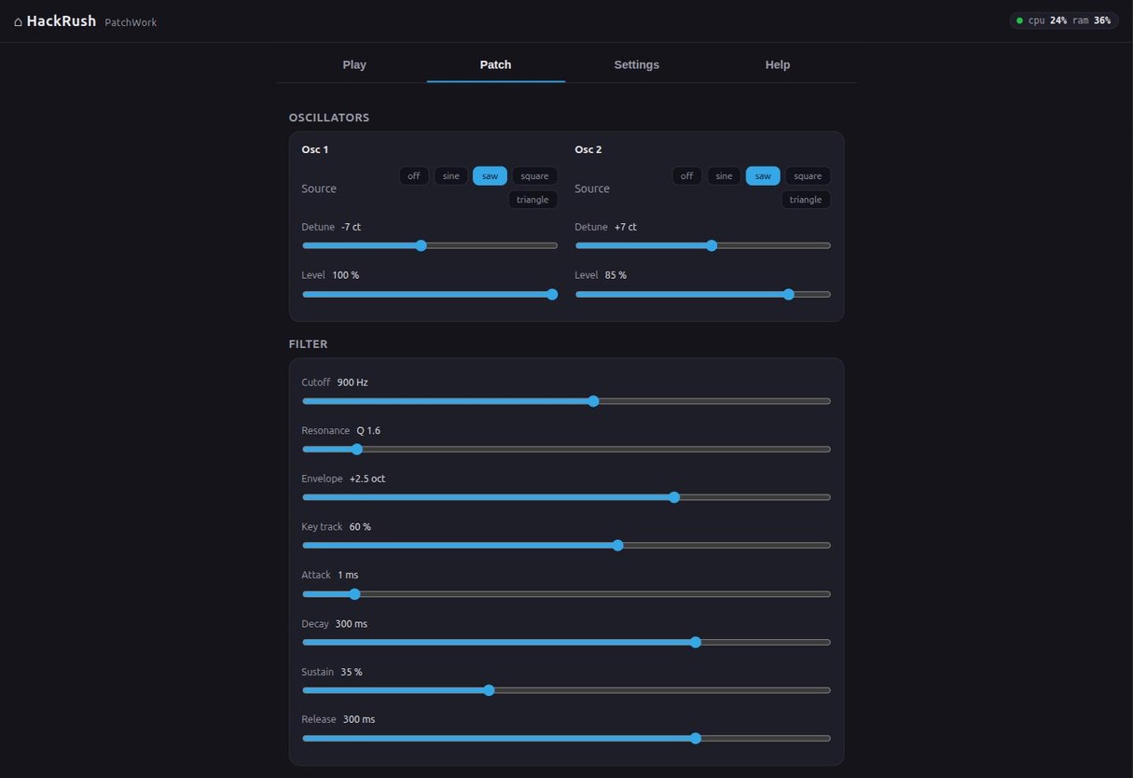Click the Osc 1 heading

point(315,149)
